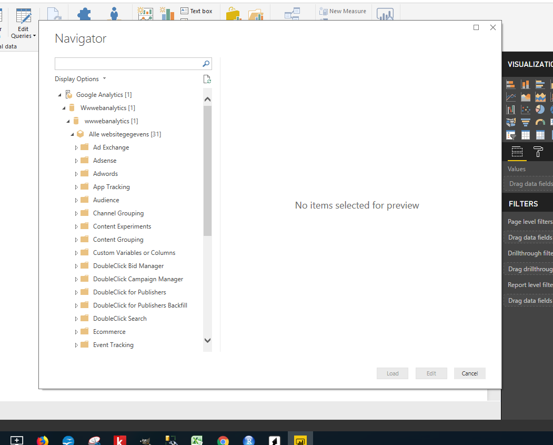
Task: Maximize the Navigator dialog
Action: tap(476, 27)
